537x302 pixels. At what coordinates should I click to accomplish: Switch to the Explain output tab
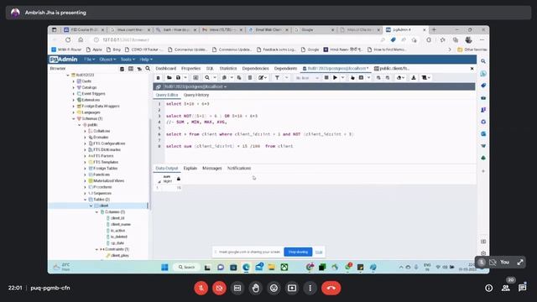[190, 168]
